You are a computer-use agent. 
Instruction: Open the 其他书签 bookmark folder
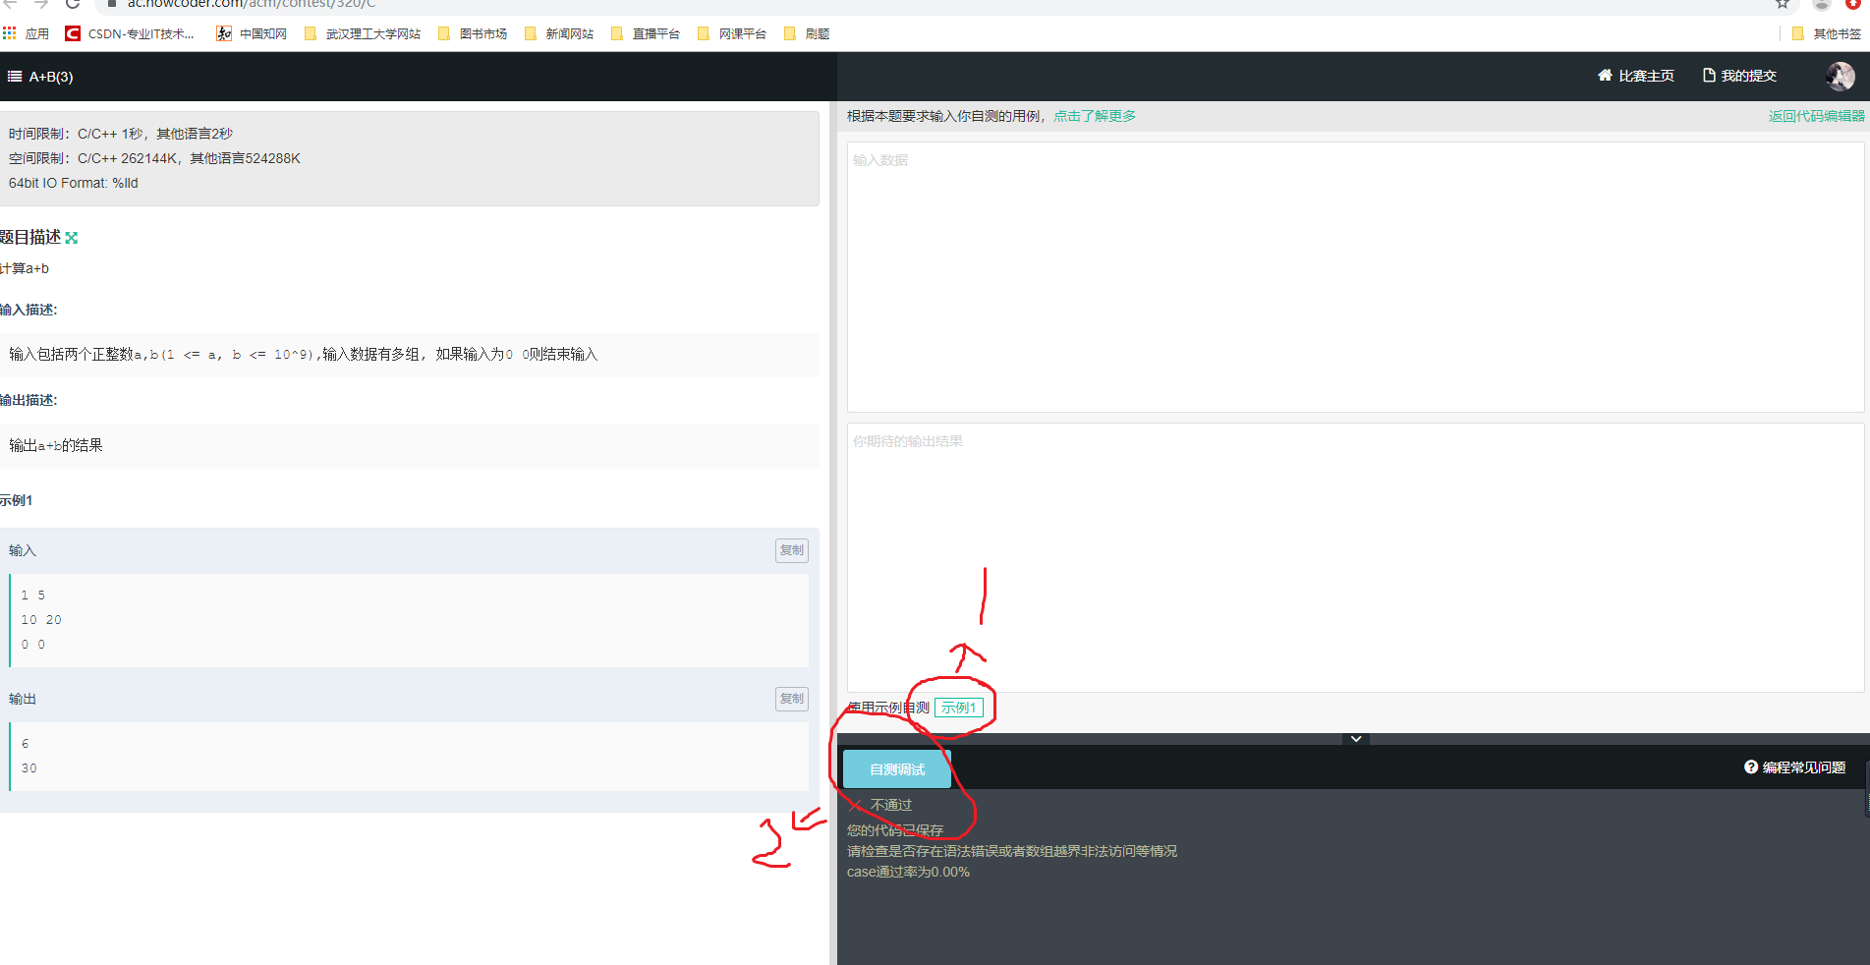[1827, 33]
